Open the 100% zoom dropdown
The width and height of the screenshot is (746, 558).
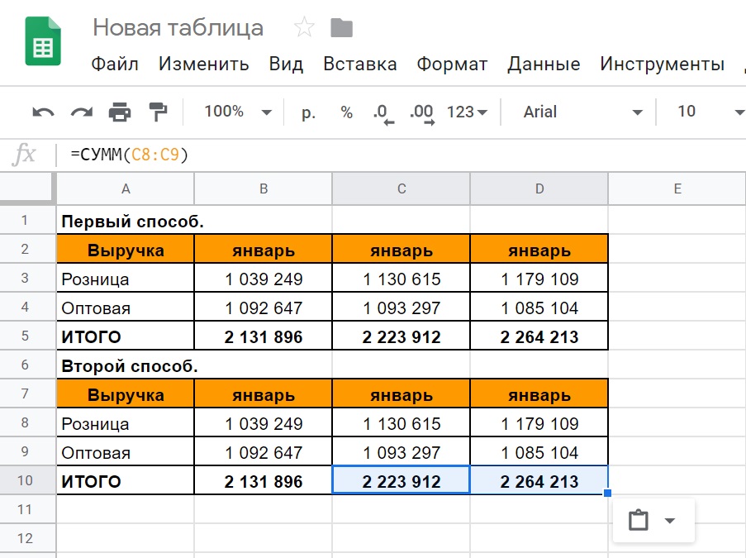(x=237, y=112)
